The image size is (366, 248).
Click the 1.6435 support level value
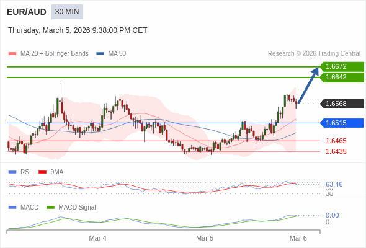[x=336, y=151]
